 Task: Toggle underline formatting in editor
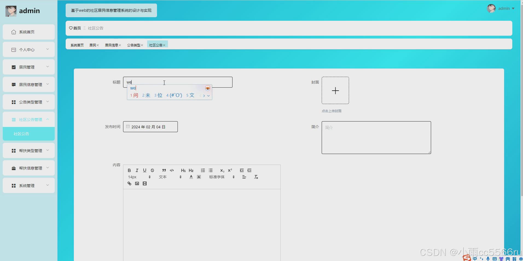[144, 170]
